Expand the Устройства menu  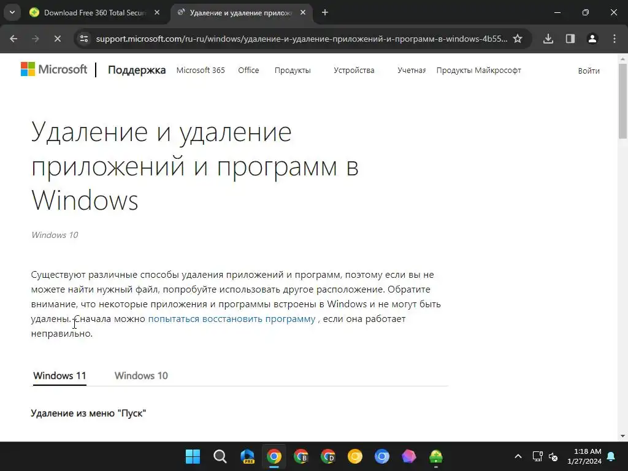click(354, 71)
